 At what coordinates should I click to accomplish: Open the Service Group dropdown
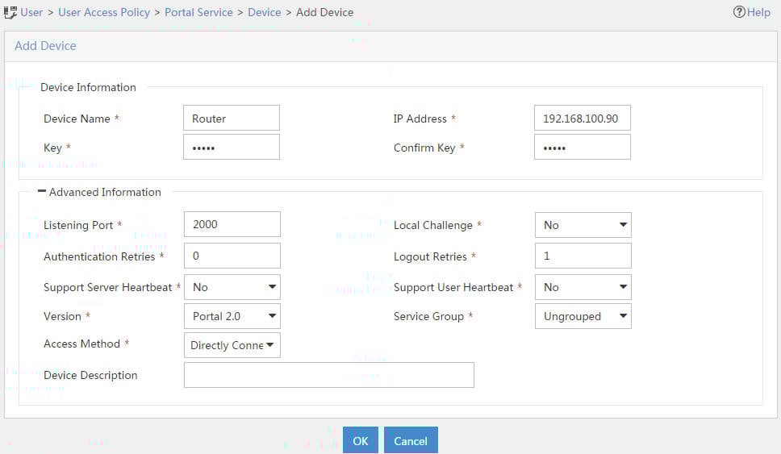583,316
